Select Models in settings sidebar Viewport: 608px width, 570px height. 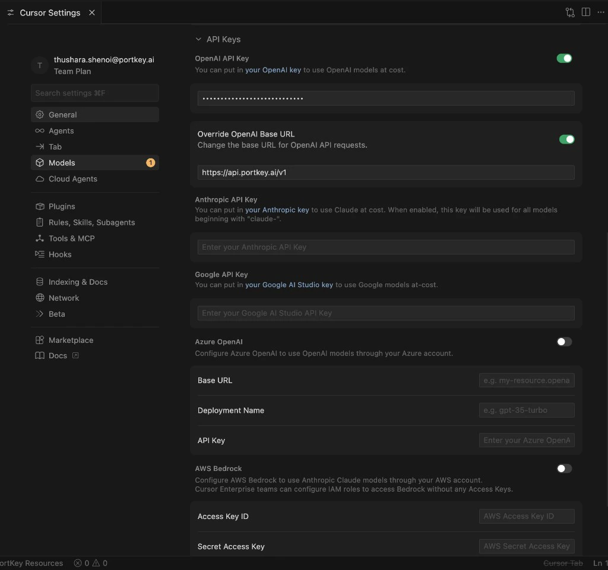point(95,163)
